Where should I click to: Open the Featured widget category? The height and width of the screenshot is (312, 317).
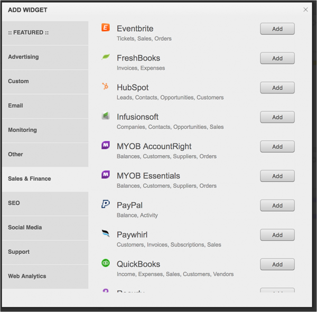[x=45, y=33]
